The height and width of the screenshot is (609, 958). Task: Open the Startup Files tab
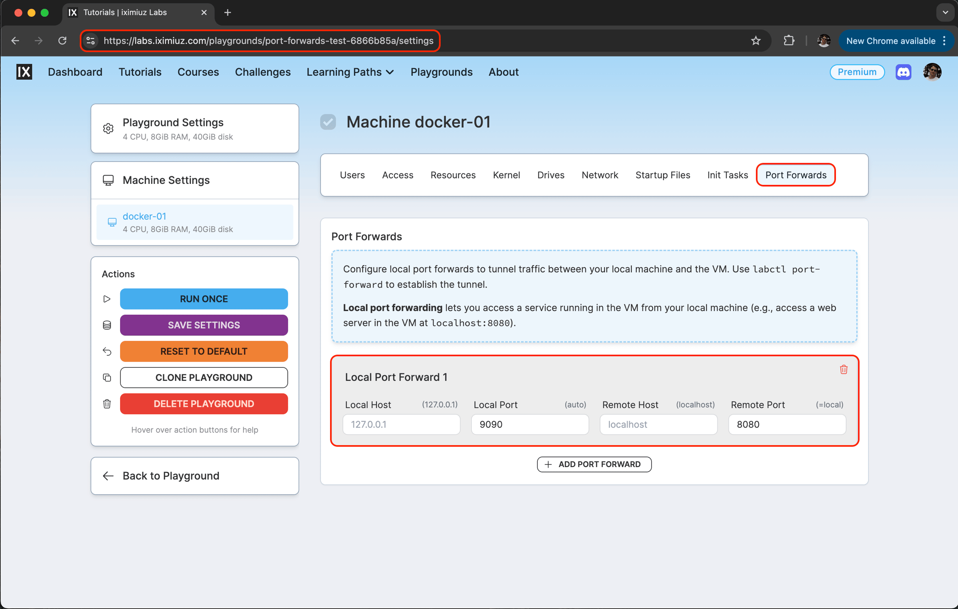[x=662, y=175]
